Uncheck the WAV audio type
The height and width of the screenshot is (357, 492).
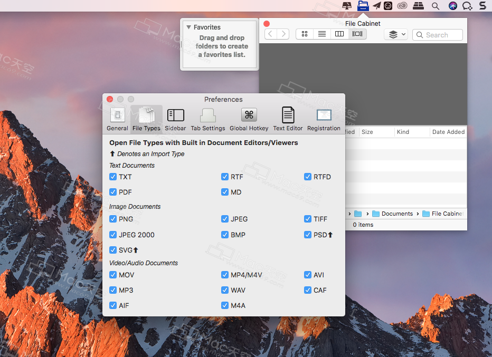225,290
